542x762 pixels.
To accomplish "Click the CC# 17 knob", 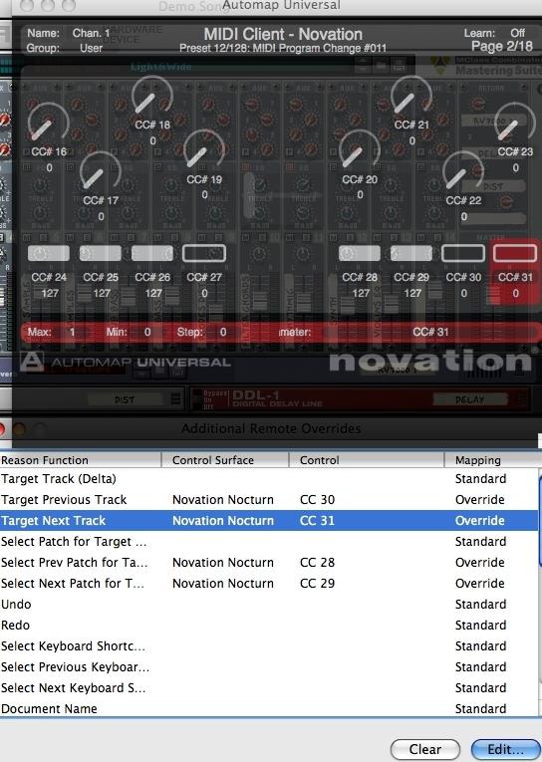I will (x=100, y=172).
